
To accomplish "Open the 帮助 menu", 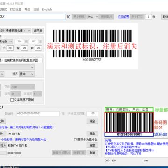I will pyautogui.click(x=27, y=9).
